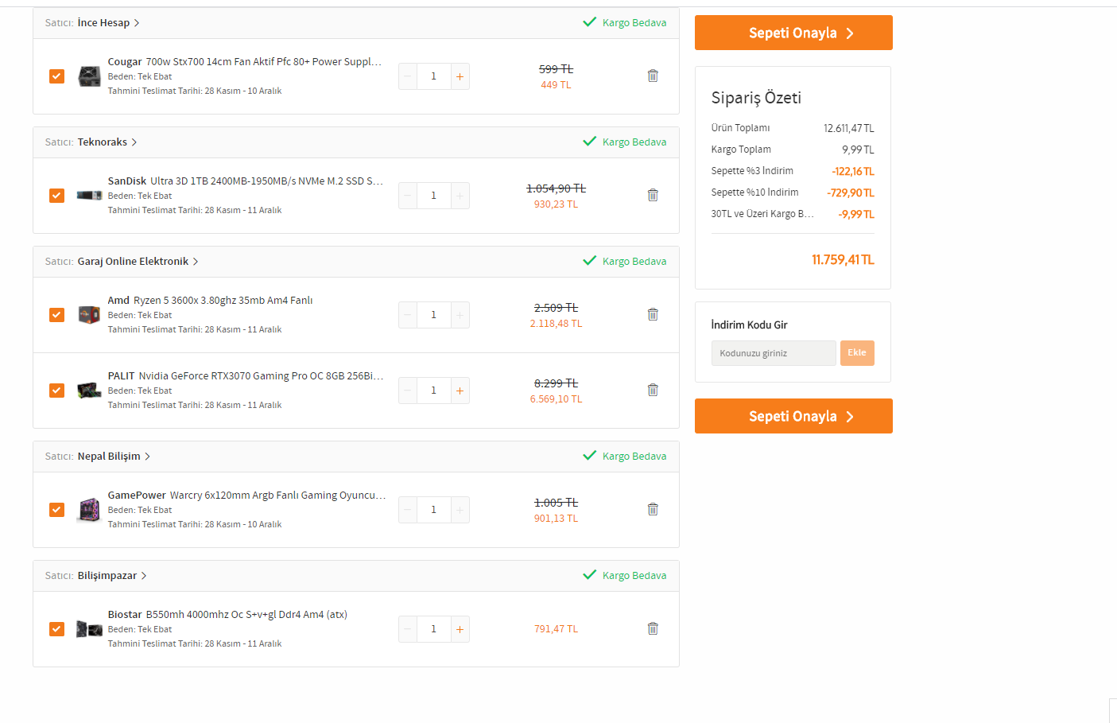Click trash icon for Amd Ryzen 5 3600x
This screenshot has height=723, width=1117.
[x=653, y=314]
